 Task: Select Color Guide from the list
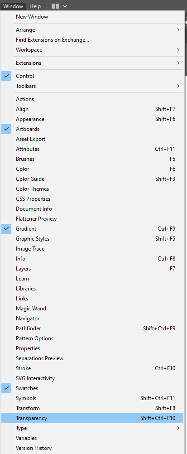tap(92, 179)
